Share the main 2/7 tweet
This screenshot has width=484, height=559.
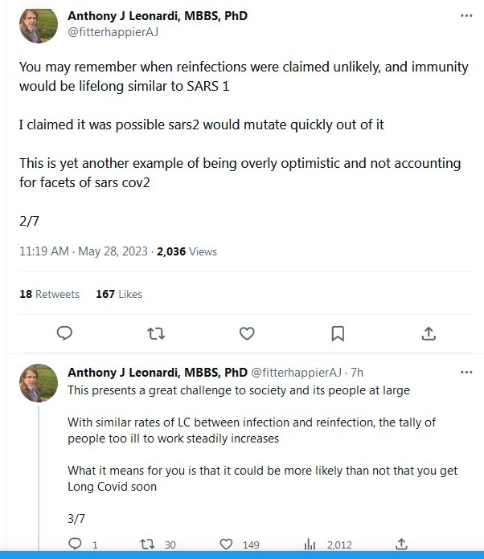click(429, 333)
